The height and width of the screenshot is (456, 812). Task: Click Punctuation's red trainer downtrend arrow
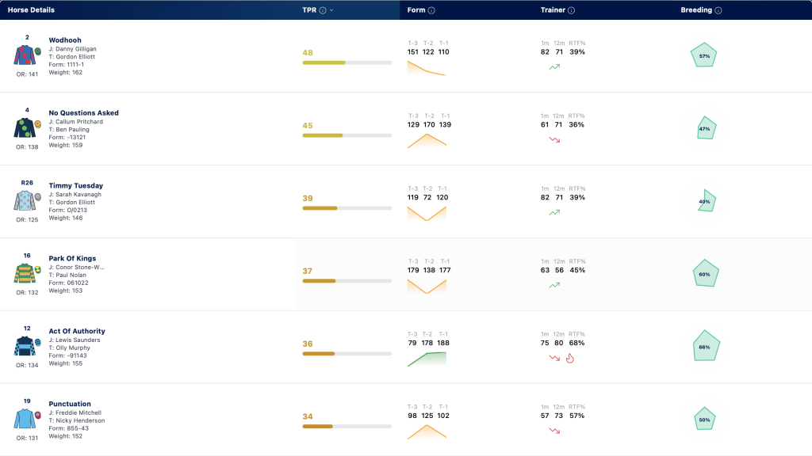pyautogui.click(x=554, y=431)
